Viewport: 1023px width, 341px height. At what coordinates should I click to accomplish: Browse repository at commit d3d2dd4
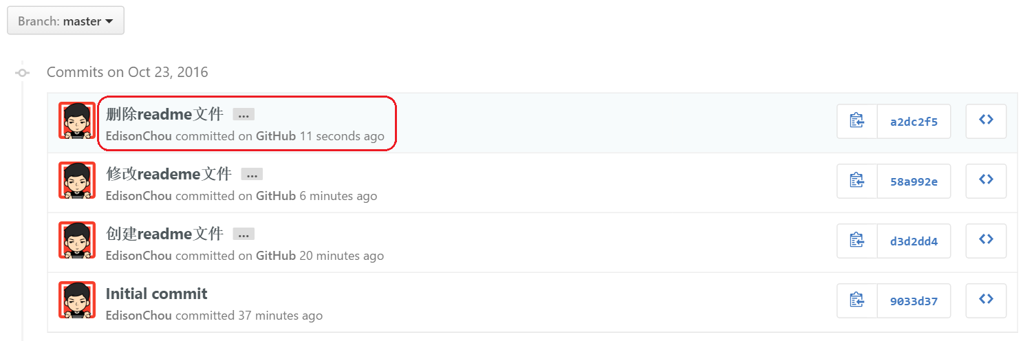click(986, 241)
